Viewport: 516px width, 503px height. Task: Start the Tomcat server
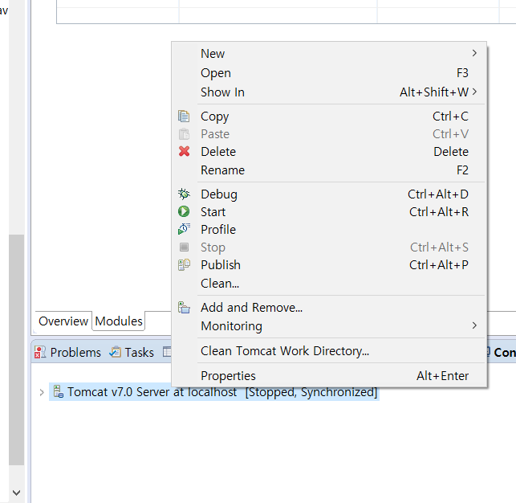click(x=329, y=212)
